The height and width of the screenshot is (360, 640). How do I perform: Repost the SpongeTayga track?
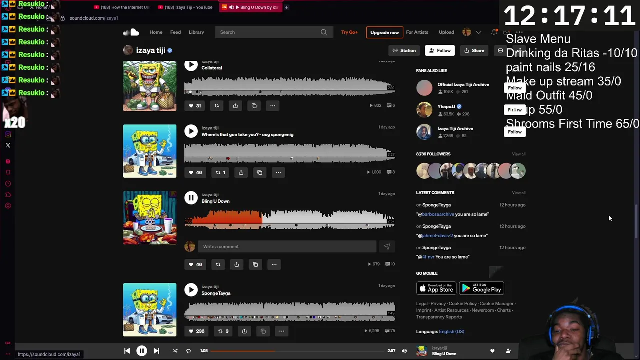tap(223, 331)
